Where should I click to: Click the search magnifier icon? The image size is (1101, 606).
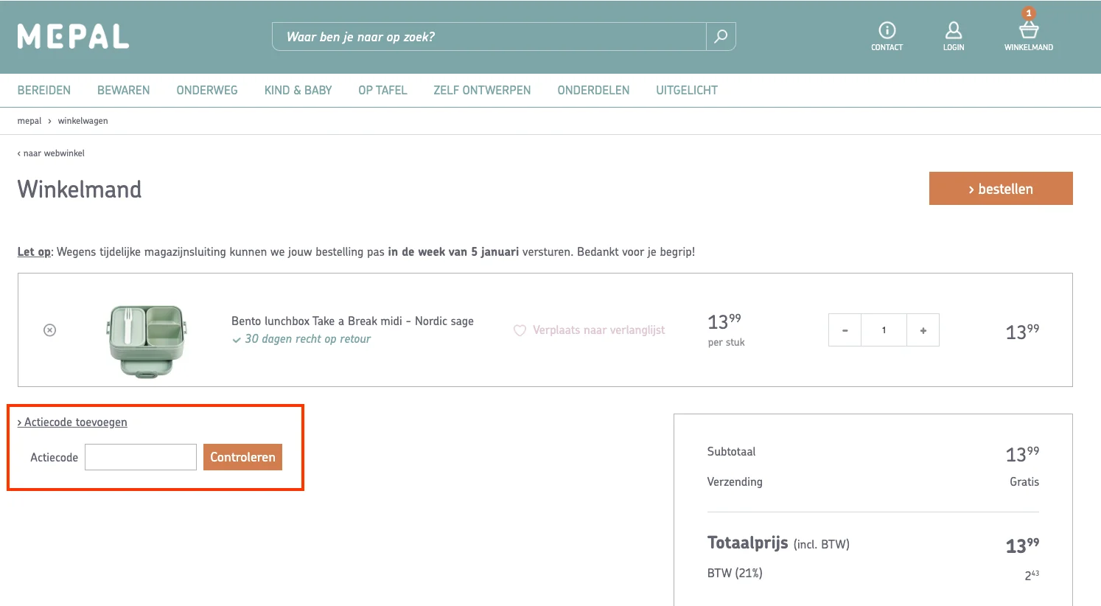point(721,36)
